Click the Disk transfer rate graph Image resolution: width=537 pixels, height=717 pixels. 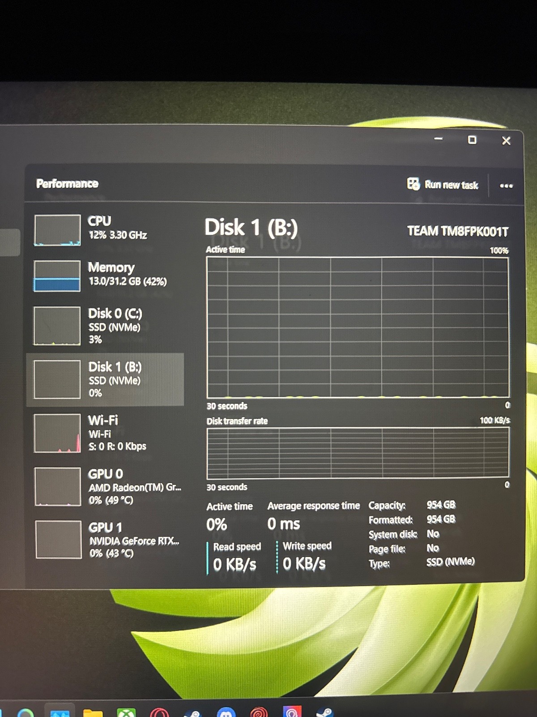click(x=358, y=453)
